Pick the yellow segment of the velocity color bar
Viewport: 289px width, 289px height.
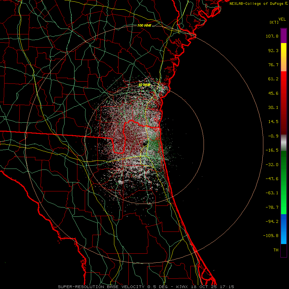(284, 51)
